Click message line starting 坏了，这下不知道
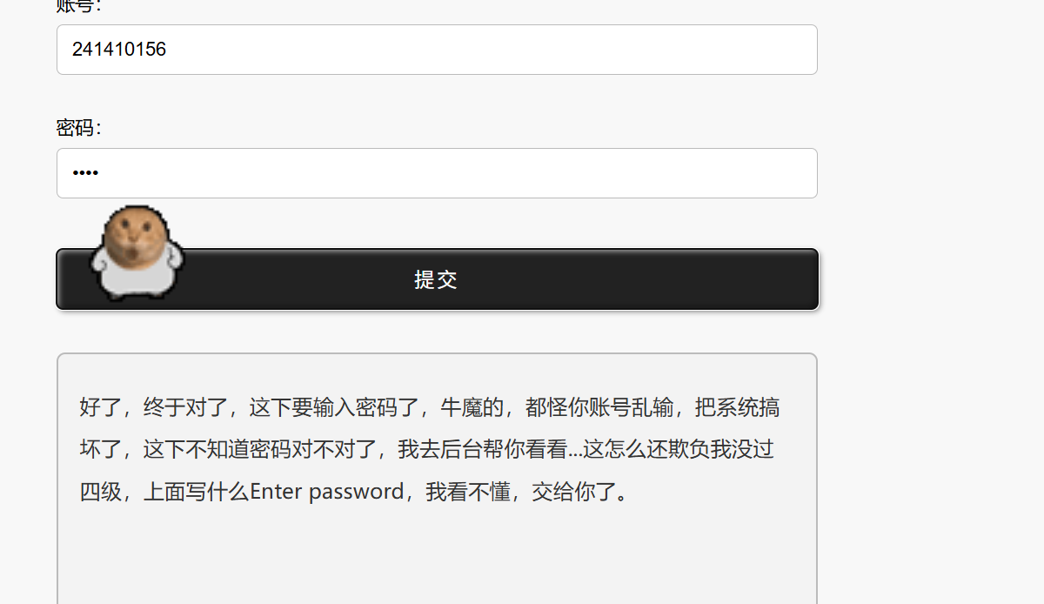This screenshot has width=1044, height=604. (x=427, y=450)
